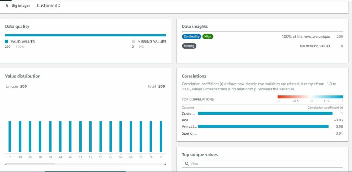Image resolution: width=352 pixels, height=172 pixels.
Task: Click the distribution bar labeled 57
Action: [x=110, y=137]
